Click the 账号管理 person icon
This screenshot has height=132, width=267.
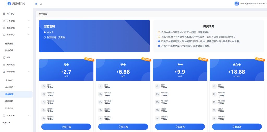coord(4,72)
